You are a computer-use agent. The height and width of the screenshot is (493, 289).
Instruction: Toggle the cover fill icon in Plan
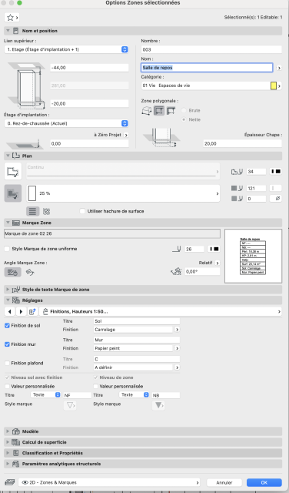click(13, 193)
